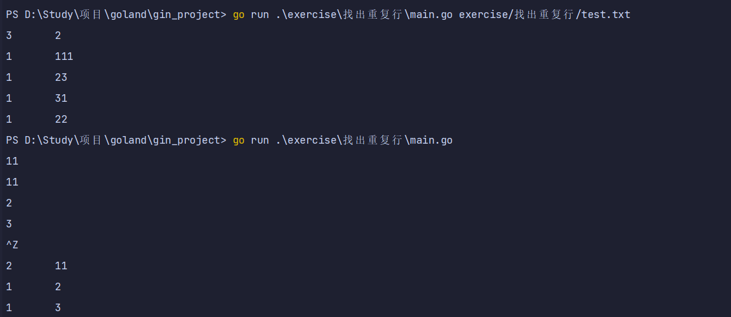The image size is (731, 317).
Task: Click the last output line value '3'
Action: point(58,308)
